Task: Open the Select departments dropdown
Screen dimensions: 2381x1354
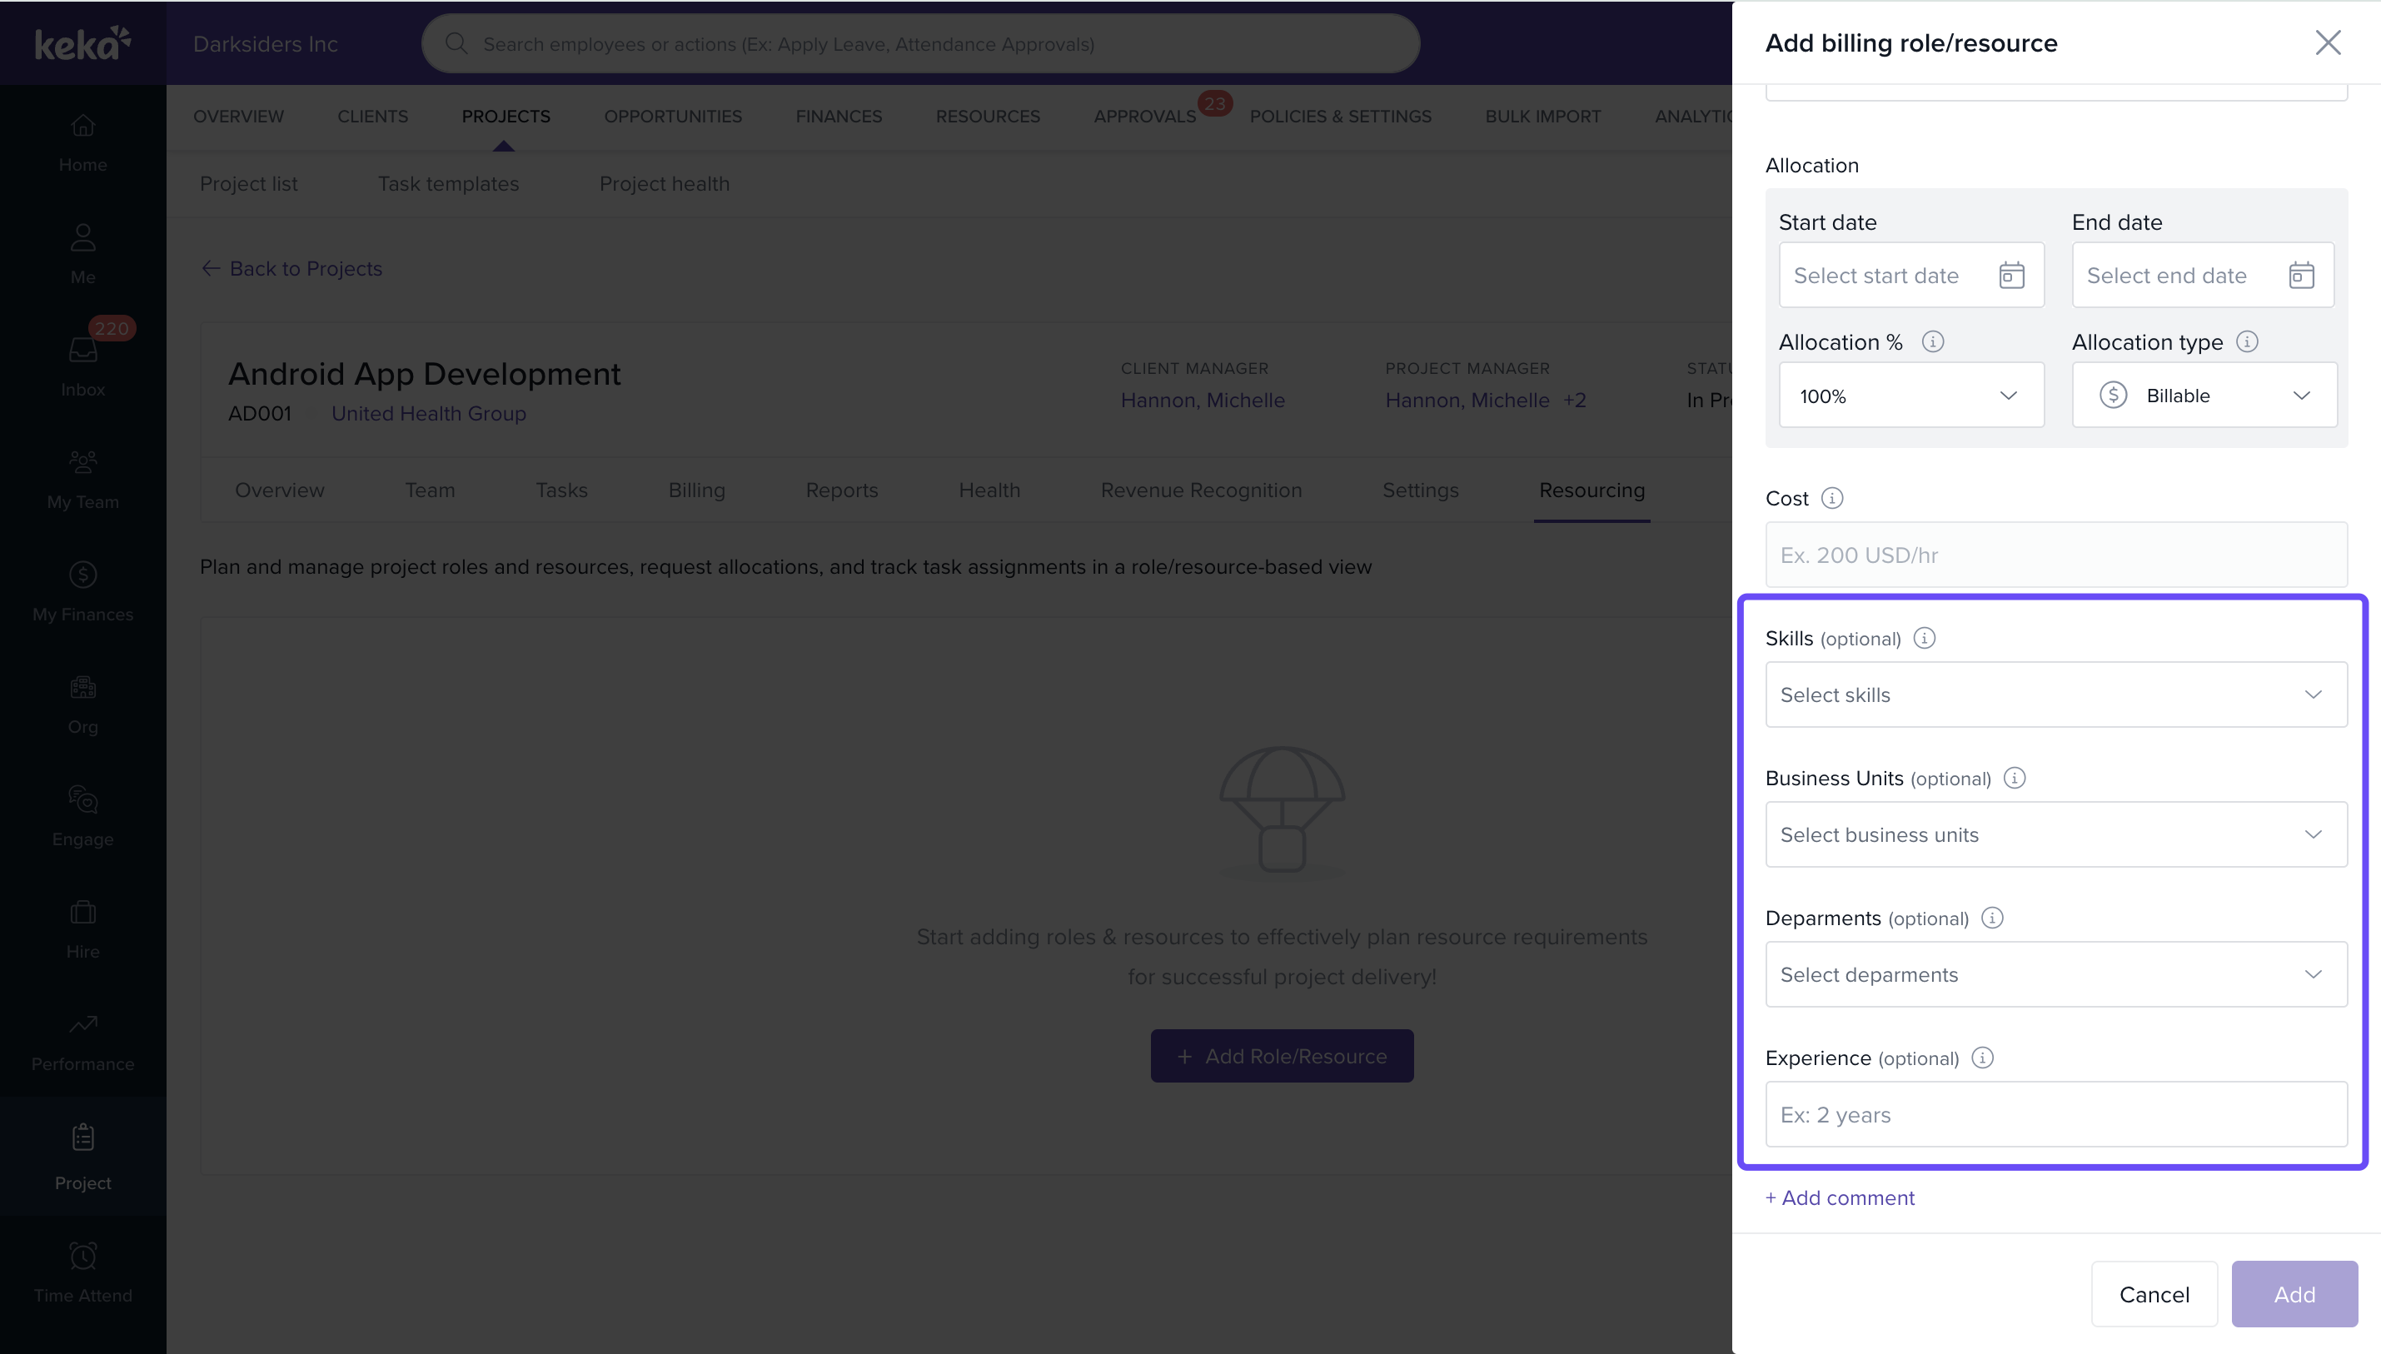Action: tap(2055, 974)
